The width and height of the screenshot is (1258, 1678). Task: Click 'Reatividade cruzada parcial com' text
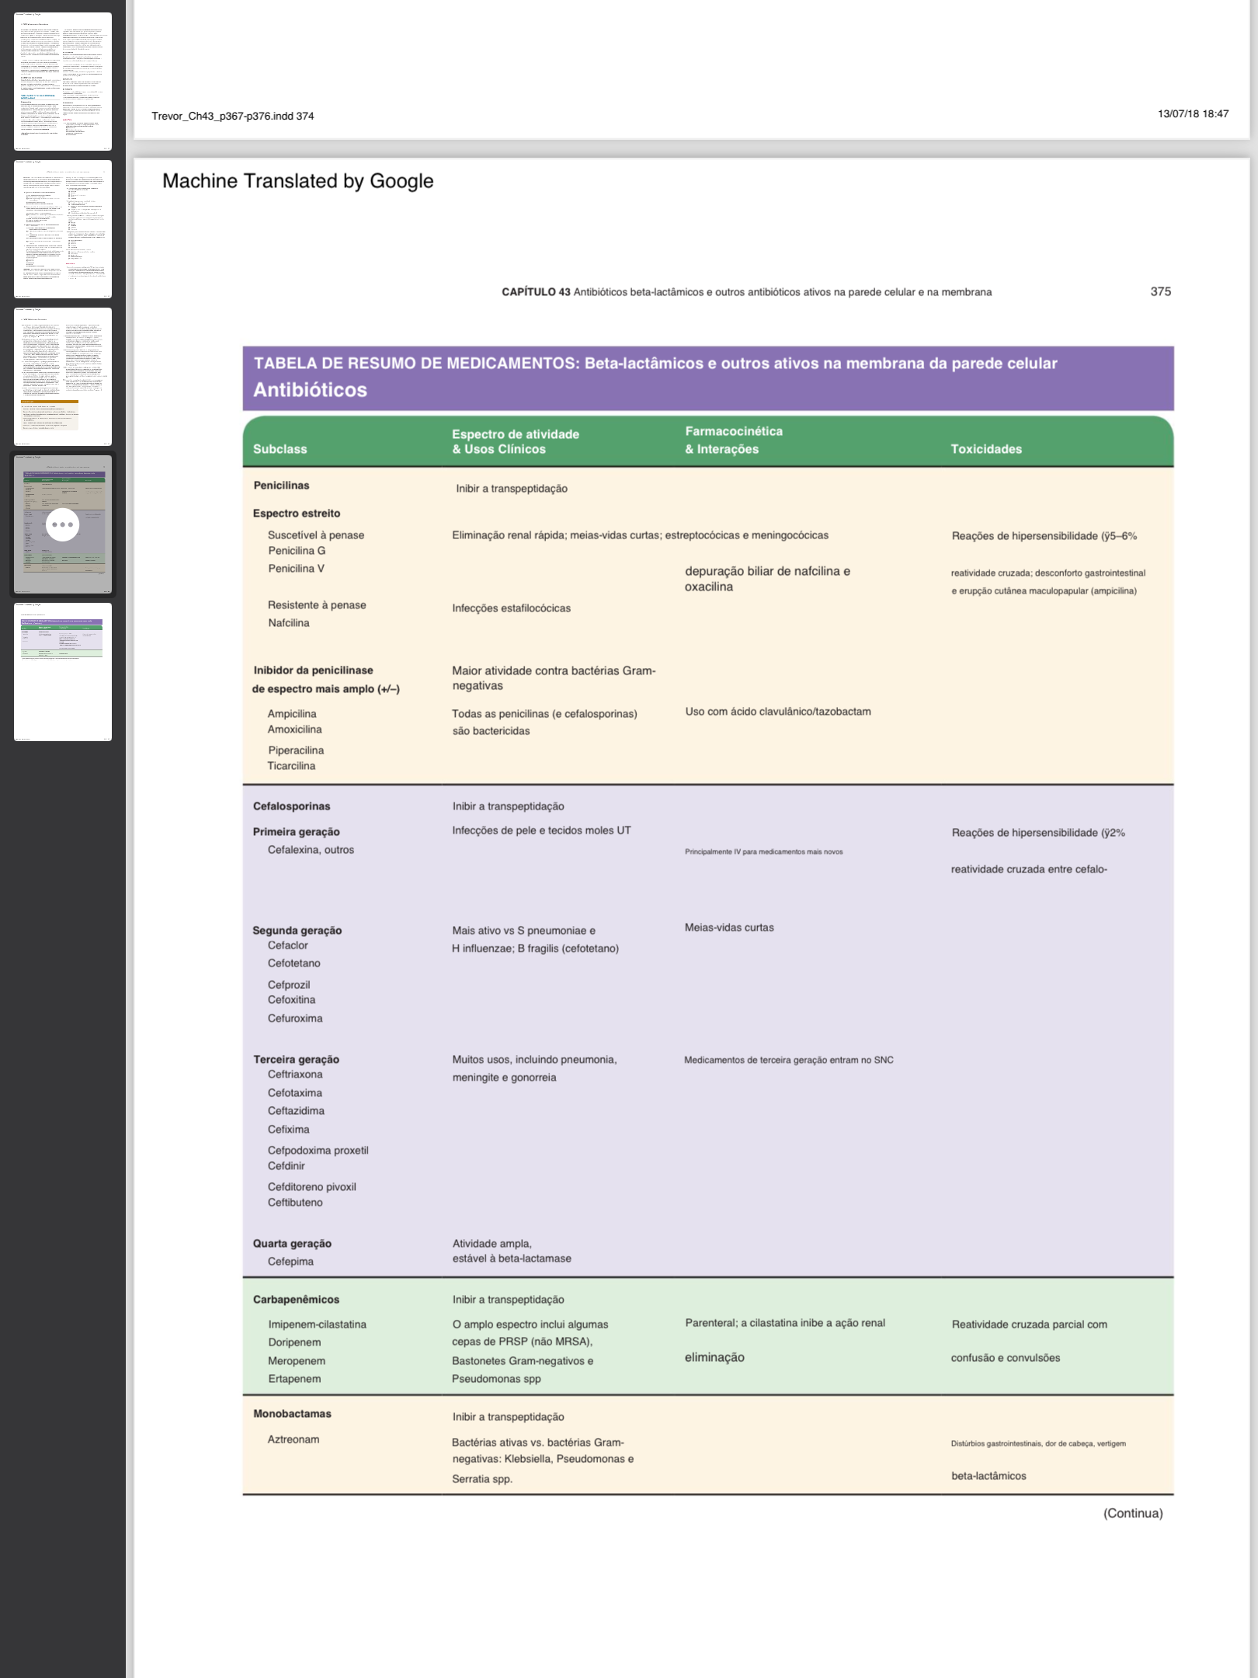click(x=1029, y=1325)
